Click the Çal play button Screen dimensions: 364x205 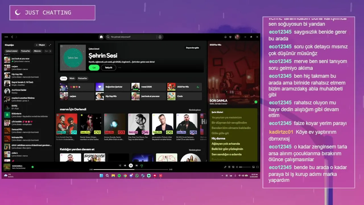(x=94, y=67)
